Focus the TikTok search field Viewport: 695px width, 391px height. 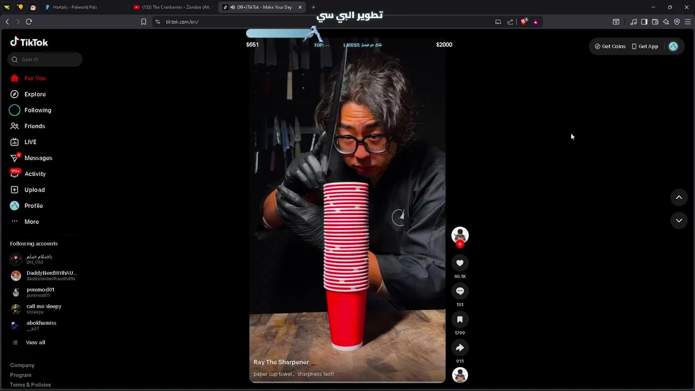coord(45,59)
